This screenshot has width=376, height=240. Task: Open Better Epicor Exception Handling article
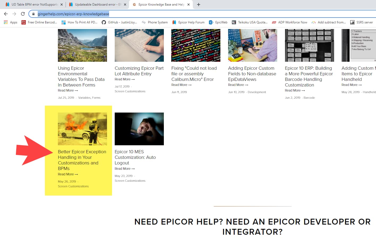[82, 160]
